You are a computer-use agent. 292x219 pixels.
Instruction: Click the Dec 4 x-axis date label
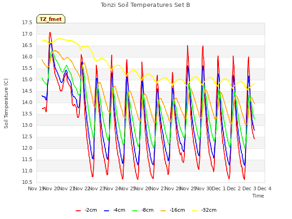tap(264, 188)
